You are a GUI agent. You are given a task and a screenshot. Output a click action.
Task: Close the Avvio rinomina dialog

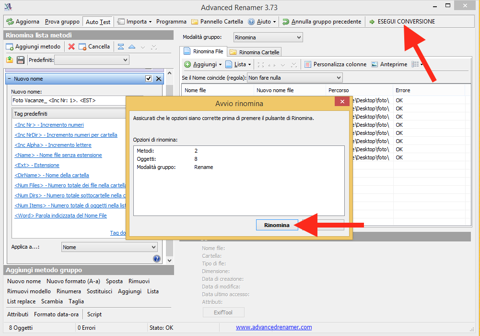click(342, 101)
